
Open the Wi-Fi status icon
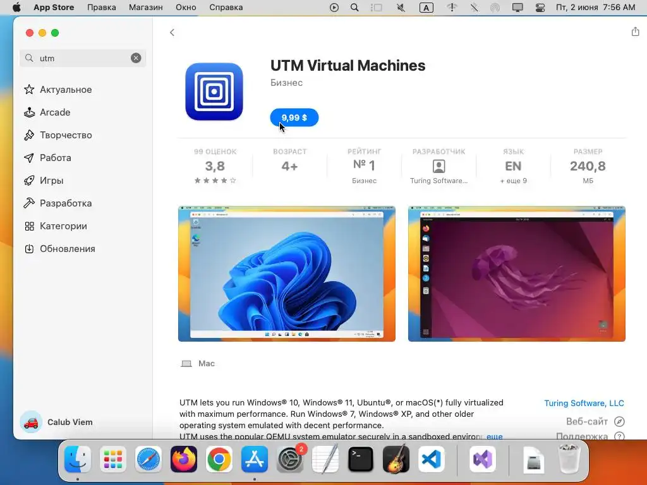452,8
